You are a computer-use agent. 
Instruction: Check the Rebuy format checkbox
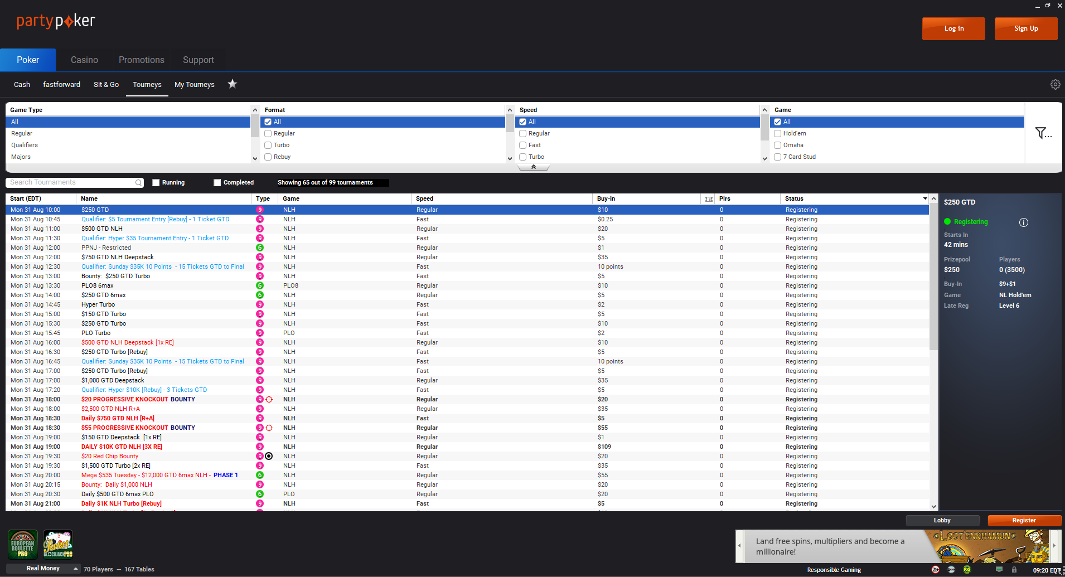click(268, 157)
